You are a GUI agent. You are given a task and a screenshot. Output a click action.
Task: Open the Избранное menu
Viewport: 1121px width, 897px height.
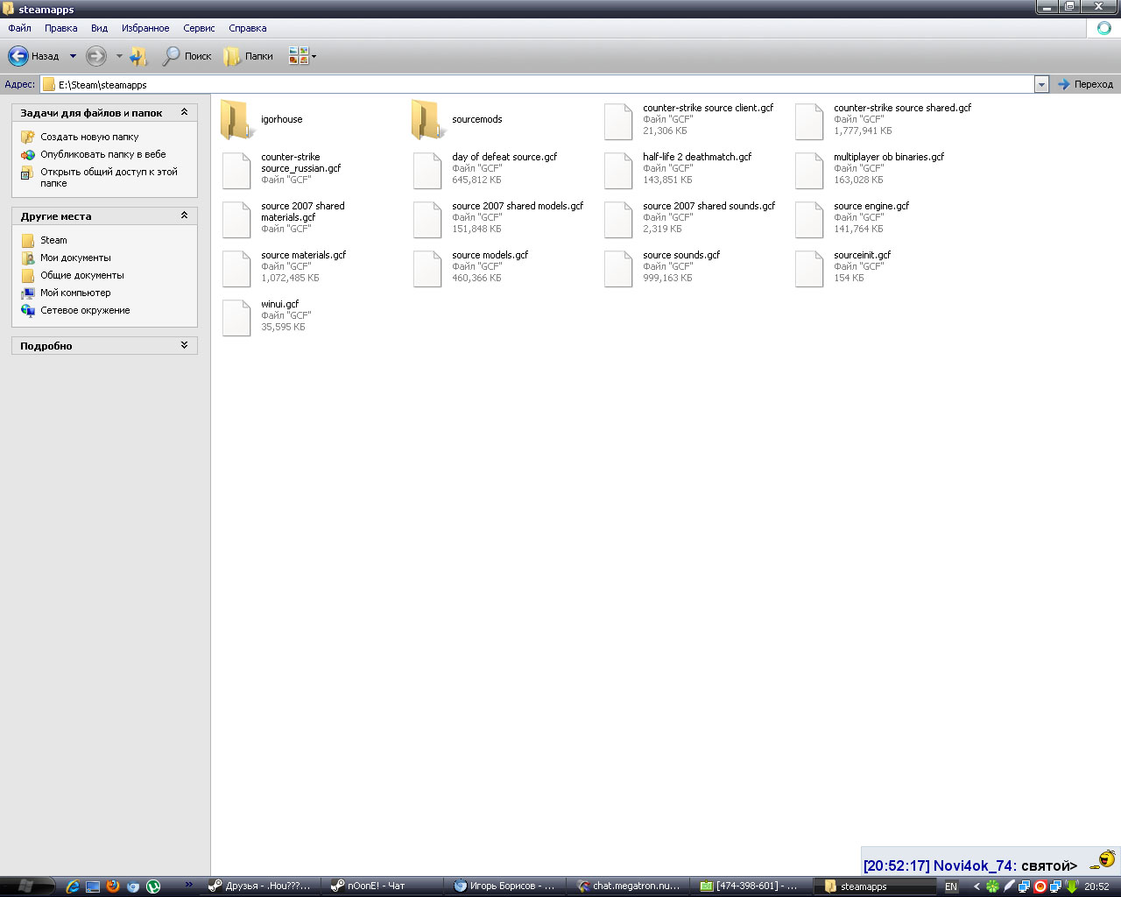point(145,28)
